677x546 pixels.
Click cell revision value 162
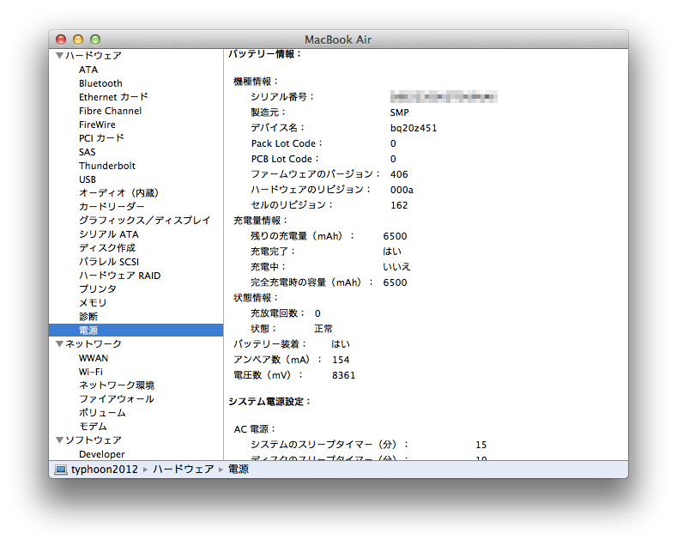pos(399,206)
